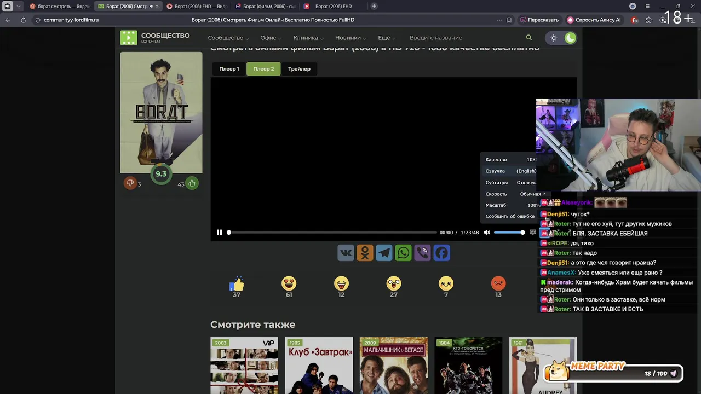This screenshot has width=701, height=394.
Task: Expand the Офис navigation menu
Action: point(271,38)
